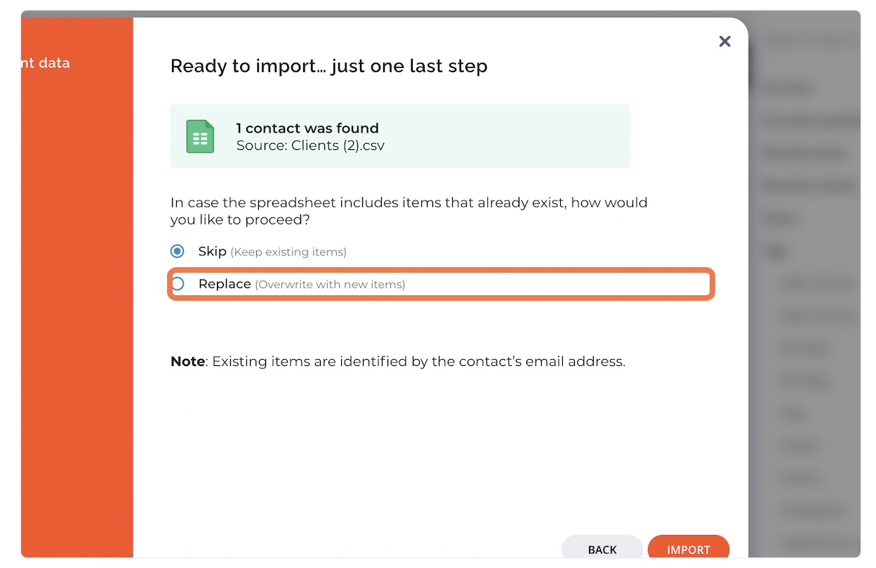Select the "nt data" step in orange sidebar
This screenshot has height=568, width=876.
click(x=46, y=63)
